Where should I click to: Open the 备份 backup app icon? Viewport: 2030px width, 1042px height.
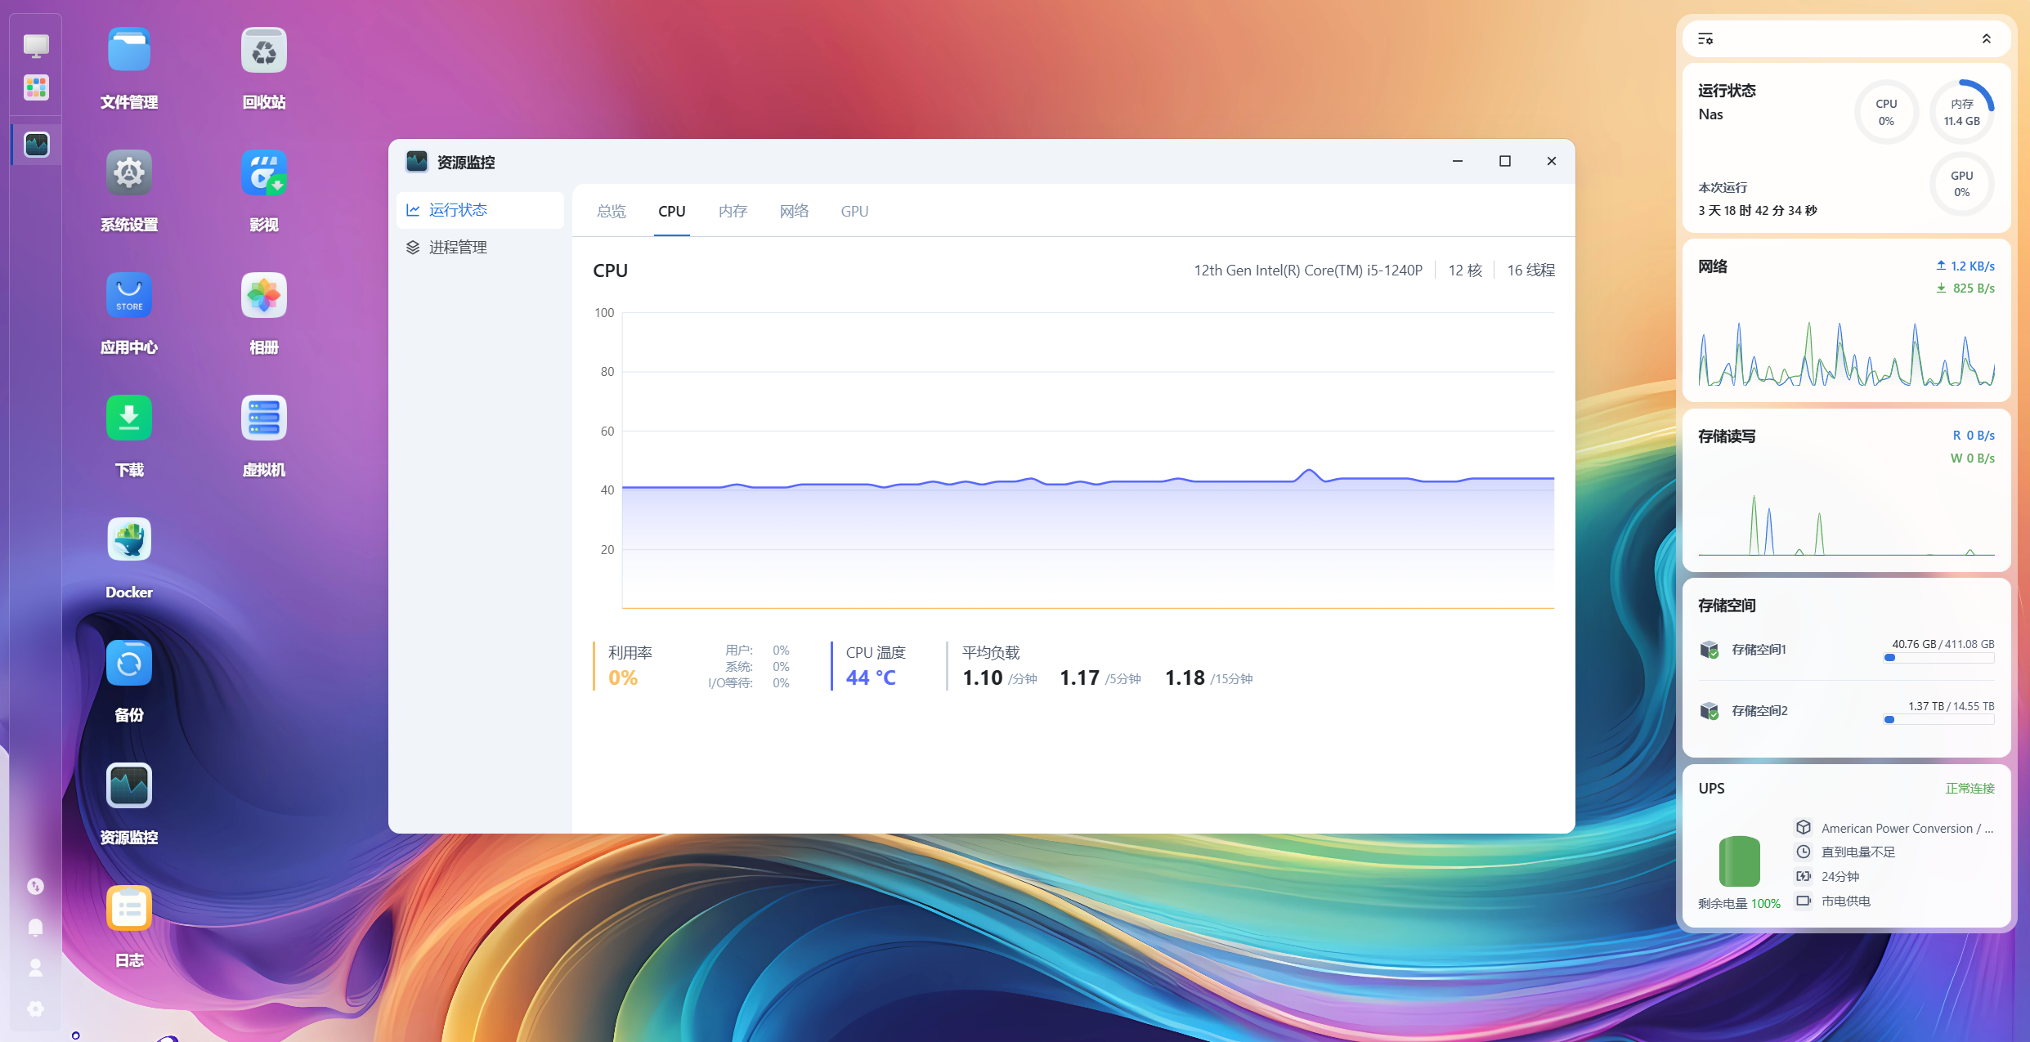click(129, 663)
